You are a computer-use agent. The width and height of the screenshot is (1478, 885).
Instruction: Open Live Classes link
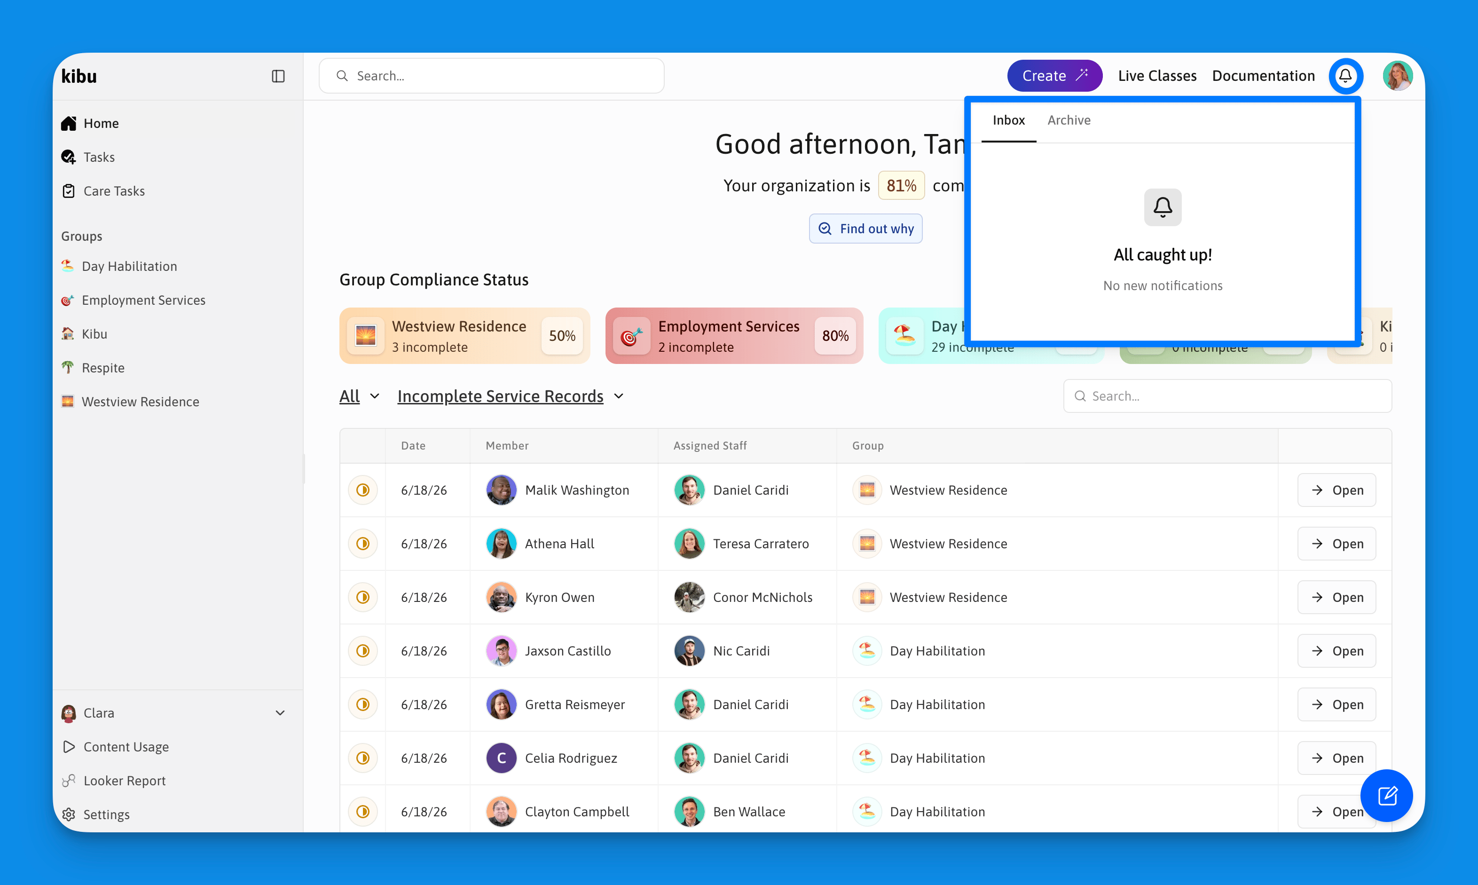(1157, 76)
